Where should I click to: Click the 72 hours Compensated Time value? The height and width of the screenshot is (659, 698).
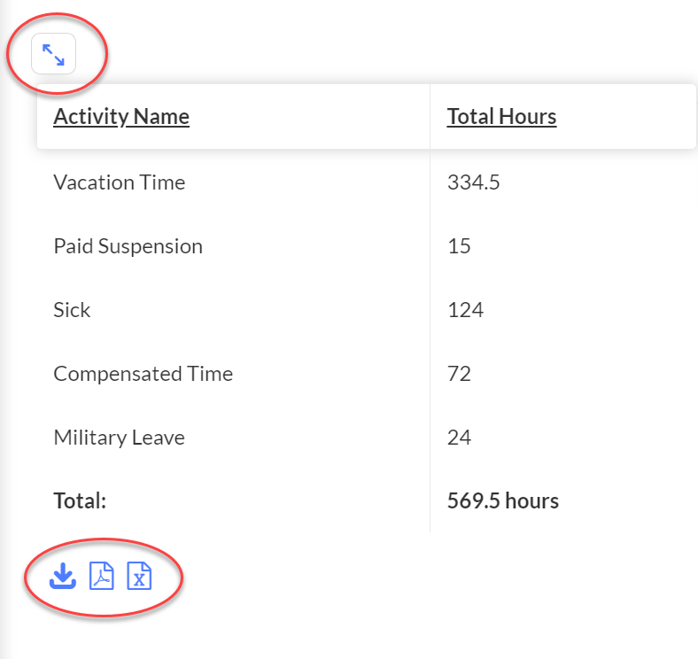point(459,374)
